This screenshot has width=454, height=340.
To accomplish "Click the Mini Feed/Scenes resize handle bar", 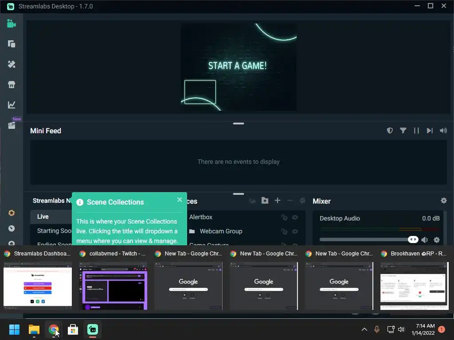I will 238,194.
